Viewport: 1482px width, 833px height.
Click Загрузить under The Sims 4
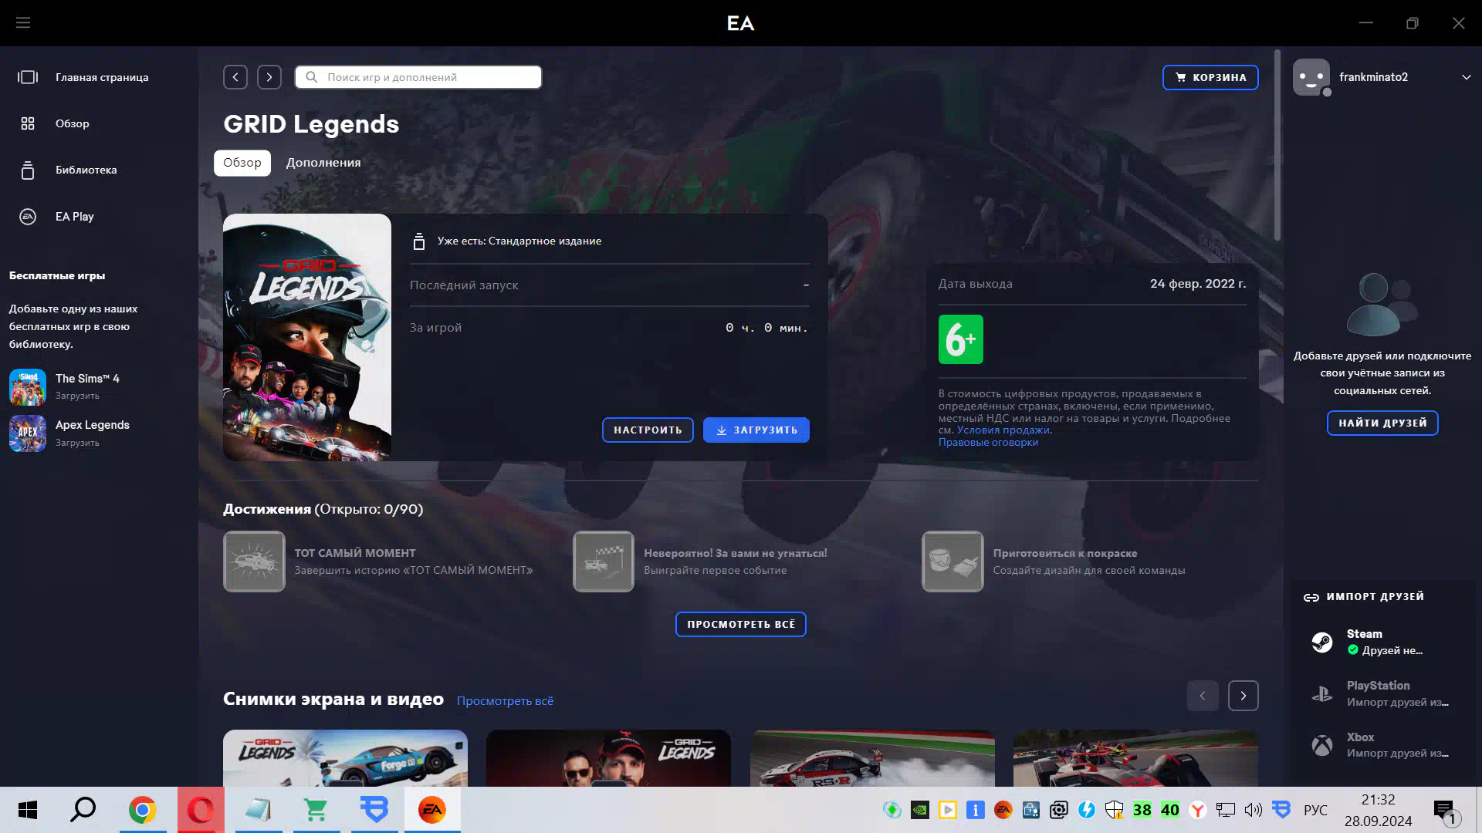(77, 396)
